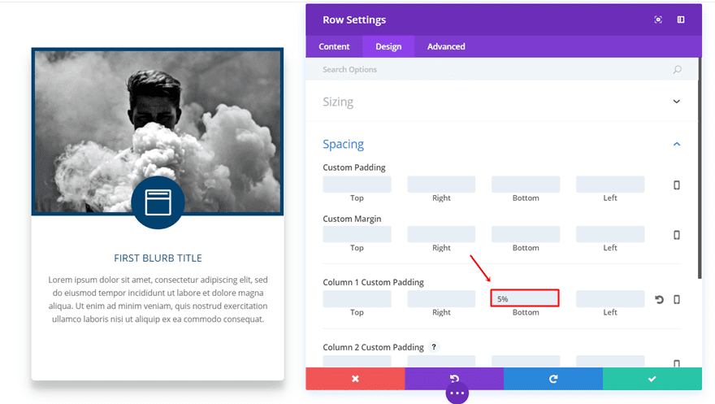715x404 pixels.
Task: Redo change with blue footer button
Action: point(553,379)
